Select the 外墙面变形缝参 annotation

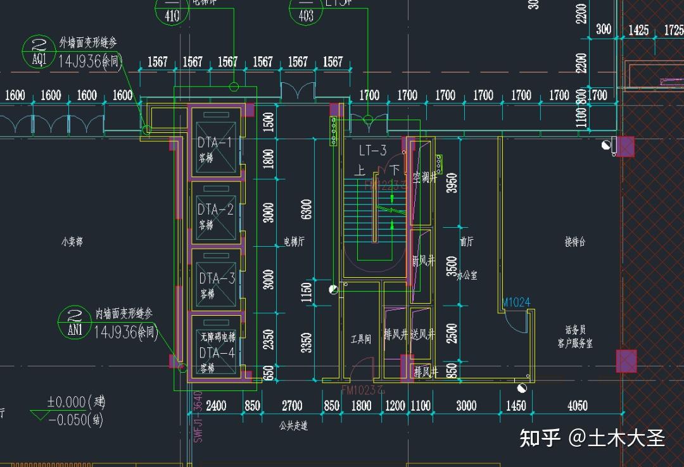(x=88, y=43)
